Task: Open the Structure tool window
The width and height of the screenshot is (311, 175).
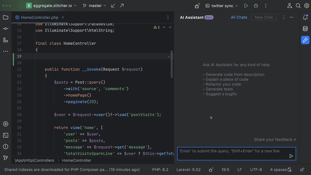Action: coord(6,40)
